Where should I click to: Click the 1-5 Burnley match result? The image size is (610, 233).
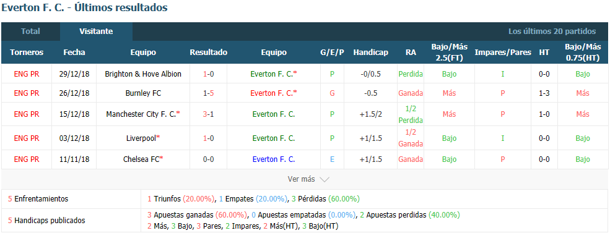tap(208, 93)
